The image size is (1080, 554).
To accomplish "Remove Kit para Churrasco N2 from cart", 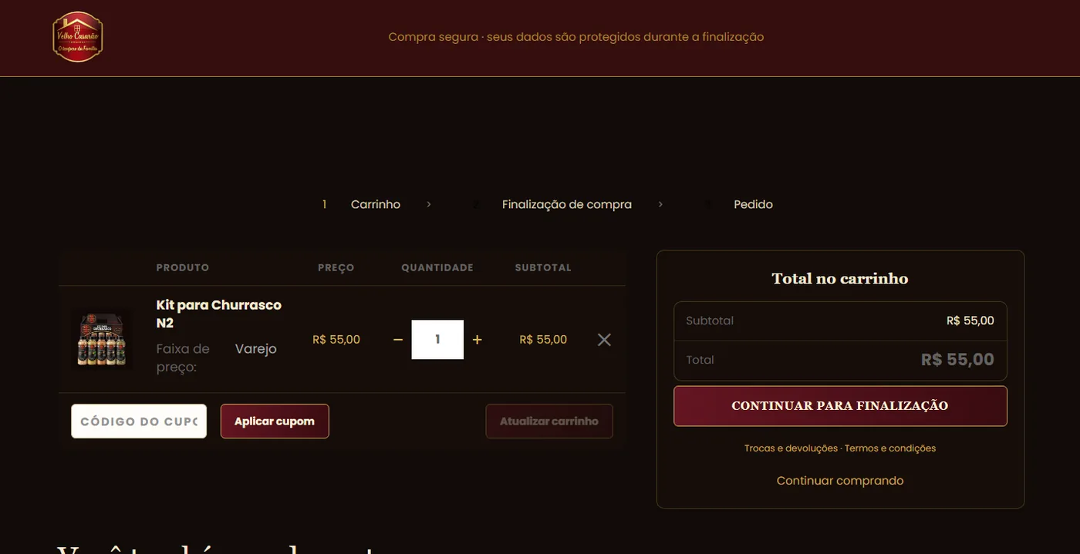I will tap(604, 340).
